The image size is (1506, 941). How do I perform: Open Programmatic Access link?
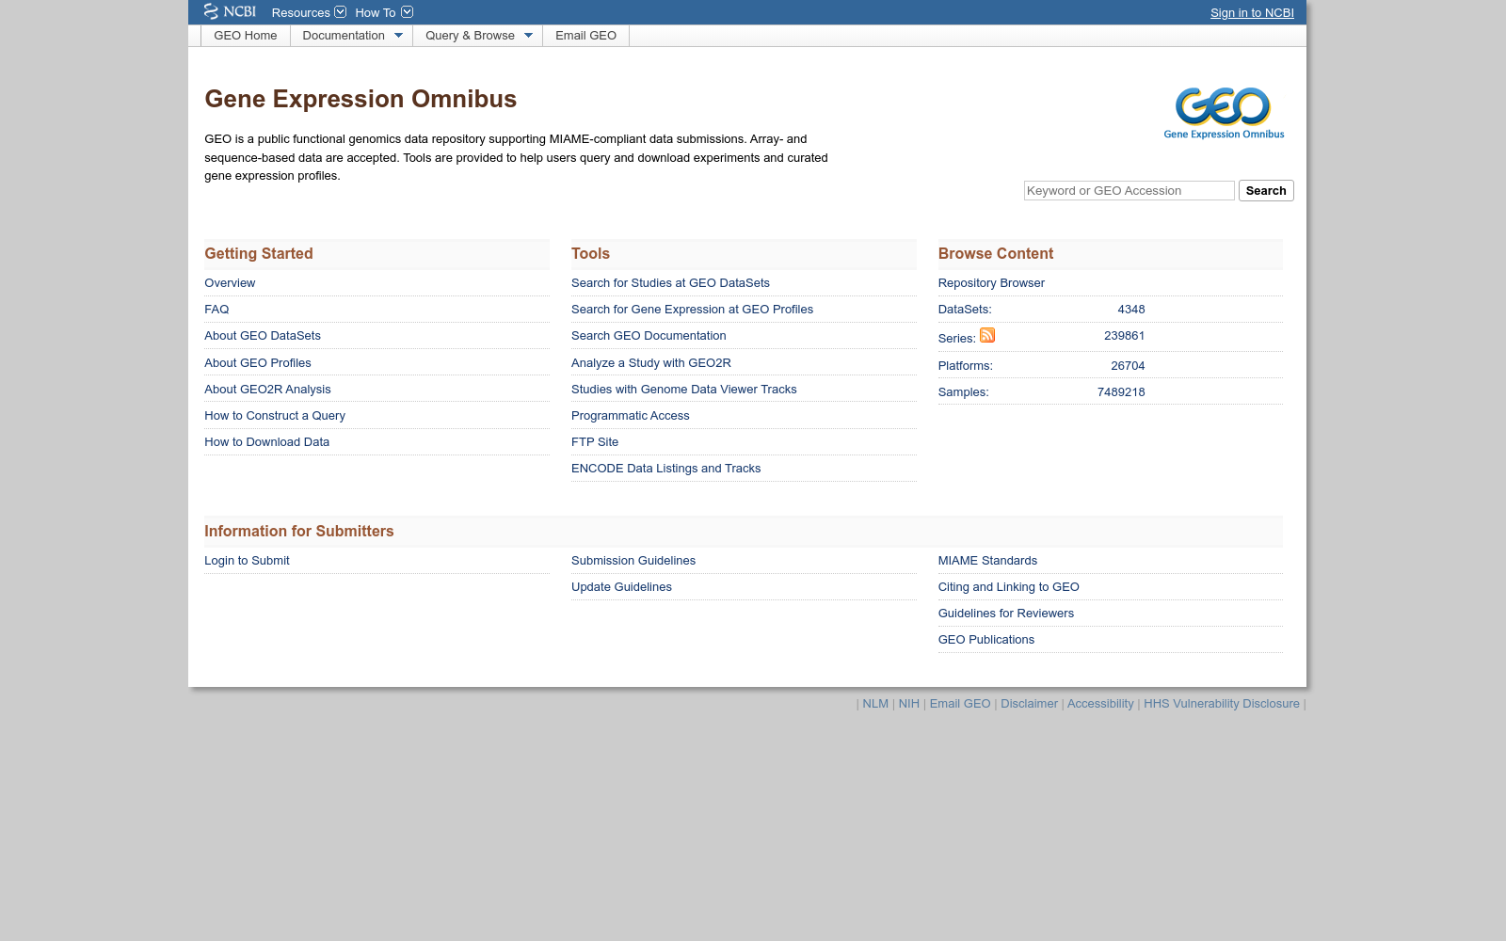(631, 416)
